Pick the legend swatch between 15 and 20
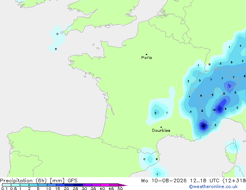246x190 pixels. (61, 185)
